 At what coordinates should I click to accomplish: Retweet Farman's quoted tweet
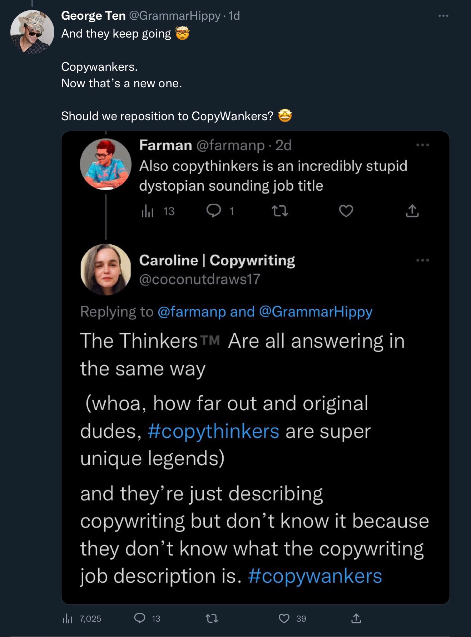point(280,211)
